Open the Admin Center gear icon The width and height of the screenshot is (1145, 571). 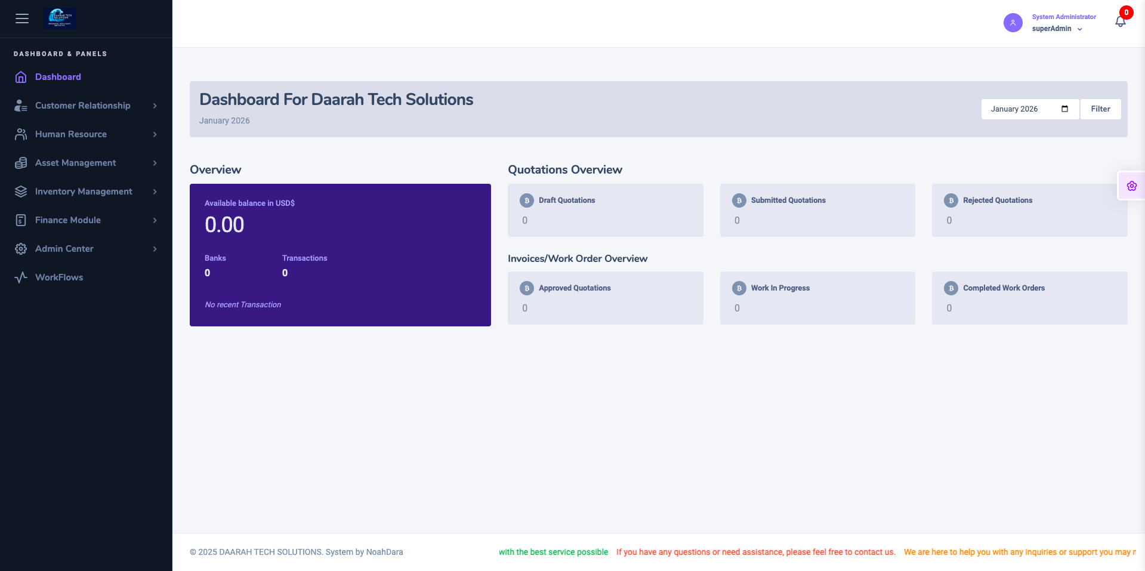[x=21, y=249]
